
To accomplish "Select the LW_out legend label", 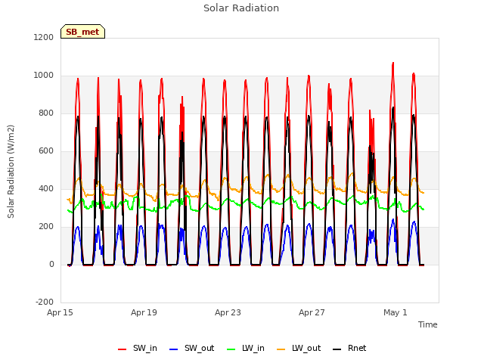I will tap(306, 348).
